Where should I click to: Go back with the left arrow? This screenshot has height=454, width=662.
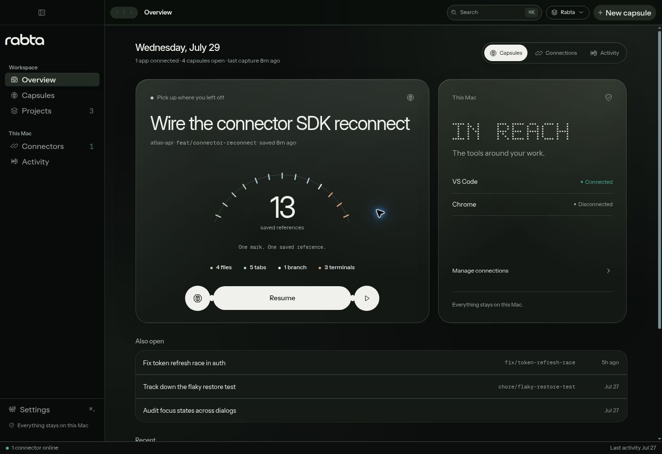coord(118,13)
